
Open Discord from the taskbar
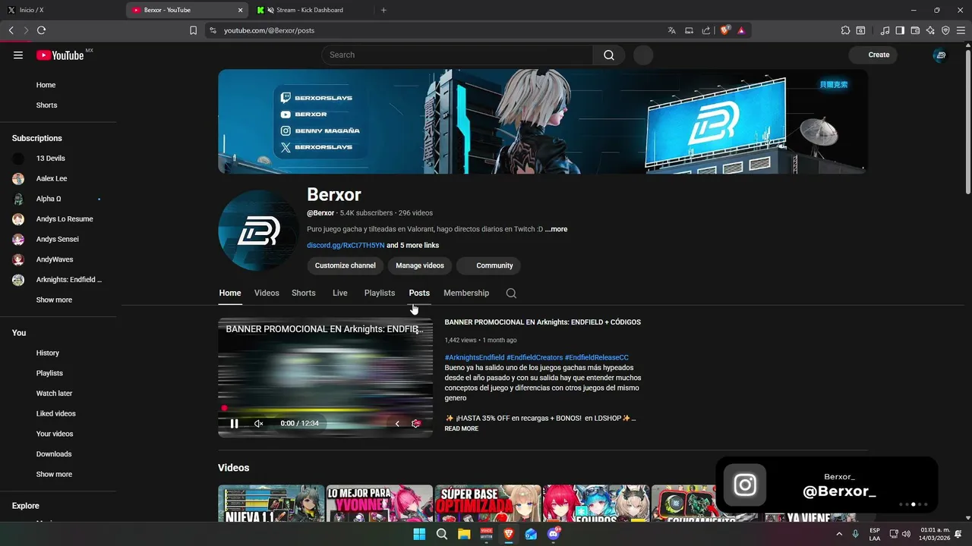(554, 534)
